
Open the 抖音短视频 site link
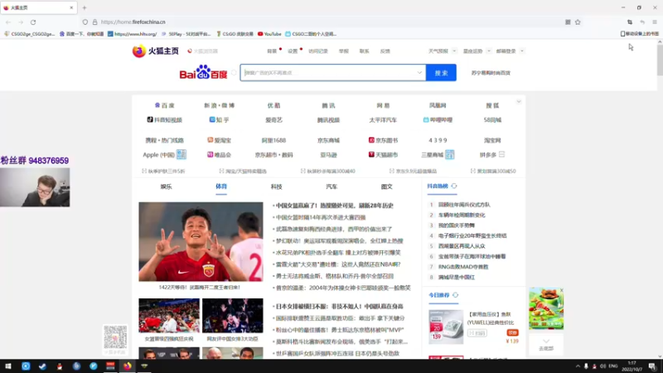click(x=164, y=120)
